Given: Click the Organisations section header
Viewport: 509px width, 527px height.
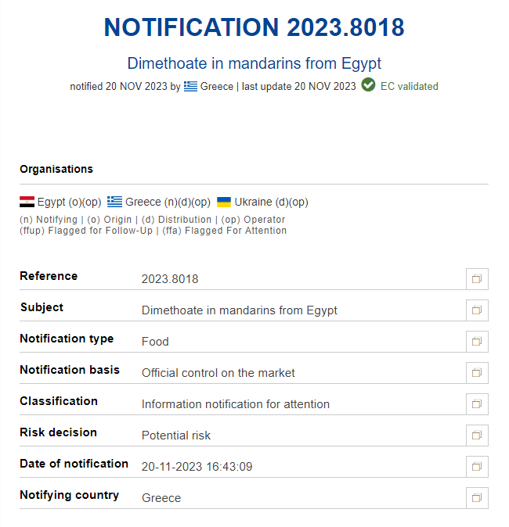Looking at the screenshot, I should tap(56, 169).
